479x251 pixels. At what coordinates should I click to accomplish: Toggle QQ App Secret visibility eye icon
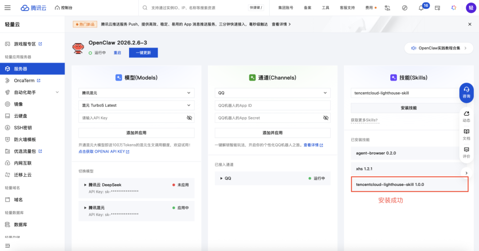click(326, 118)
